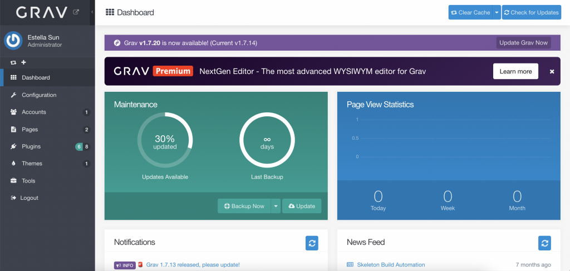Open Themes in the sidebar

click(47, 164)
